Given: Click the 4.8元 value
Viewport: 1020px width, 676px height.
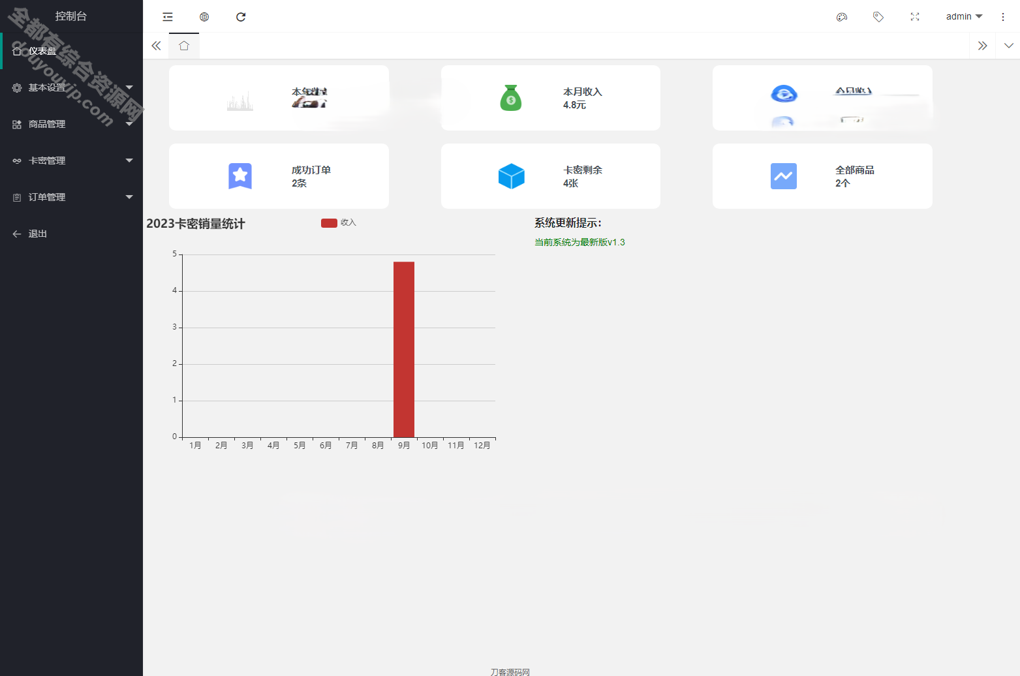Looking at the screenshot, I should click(575, 105).
